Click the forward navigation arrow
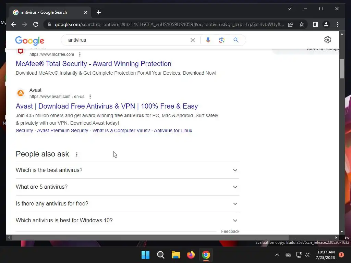Screen dimensions: 351x263 click(x=25, y=24)
